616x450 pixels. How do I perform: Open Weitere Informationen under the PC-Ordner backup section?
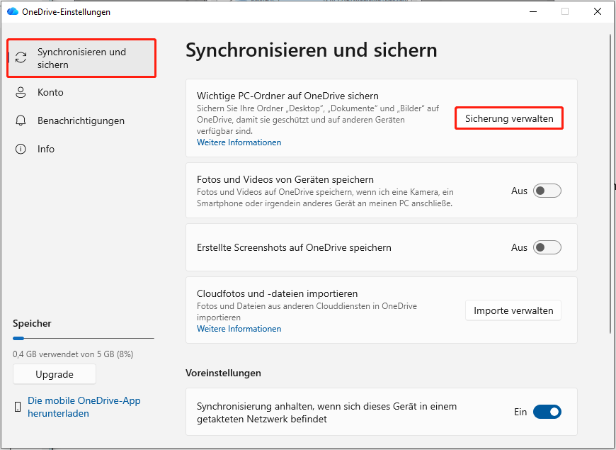[x=239, y=142]
